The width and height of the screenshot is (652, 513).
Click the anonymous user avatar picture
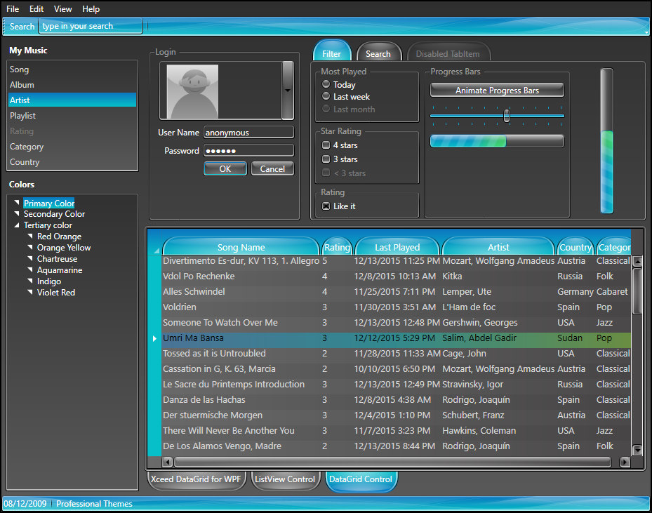[191, 91]
